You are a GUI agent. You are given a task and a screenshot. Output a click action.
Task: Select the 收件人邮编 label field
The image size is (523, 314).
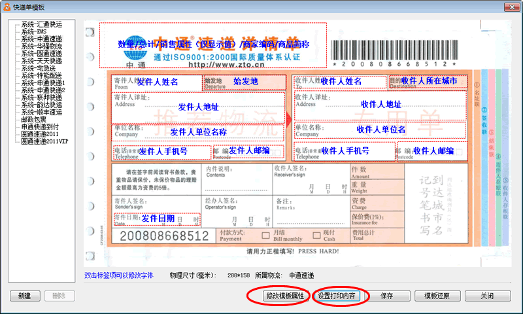[x=432, y=152]
